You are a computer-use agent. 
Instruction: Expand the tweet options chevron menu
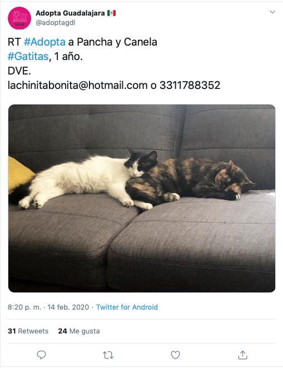272,12
